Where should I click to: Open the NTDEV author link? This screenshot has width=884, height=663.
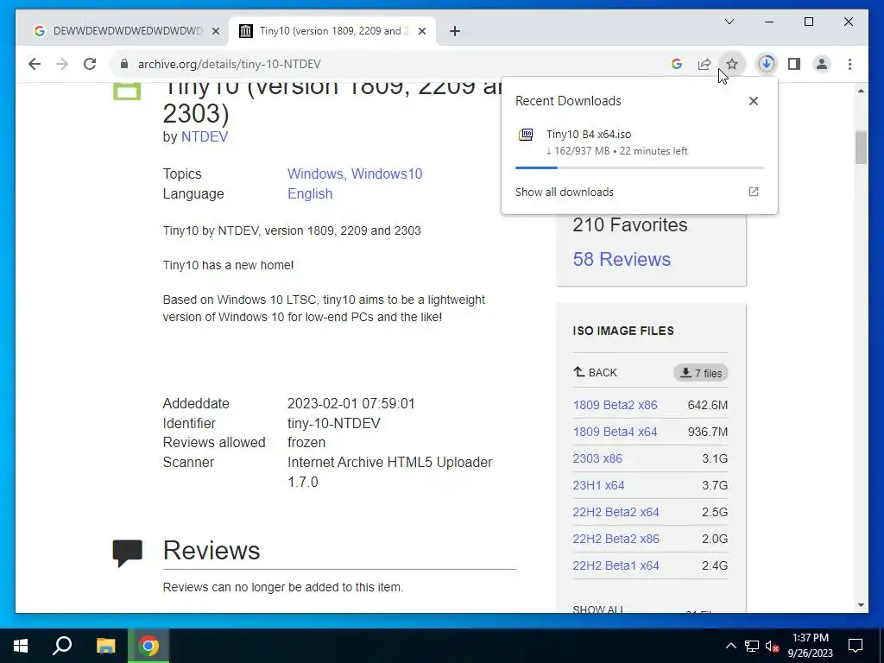pos(204,137)
